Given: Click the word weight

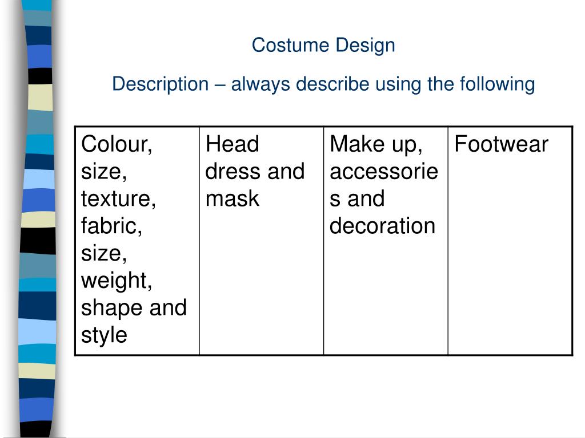Looking at the screenshot, I should click(x=117, y=281).
